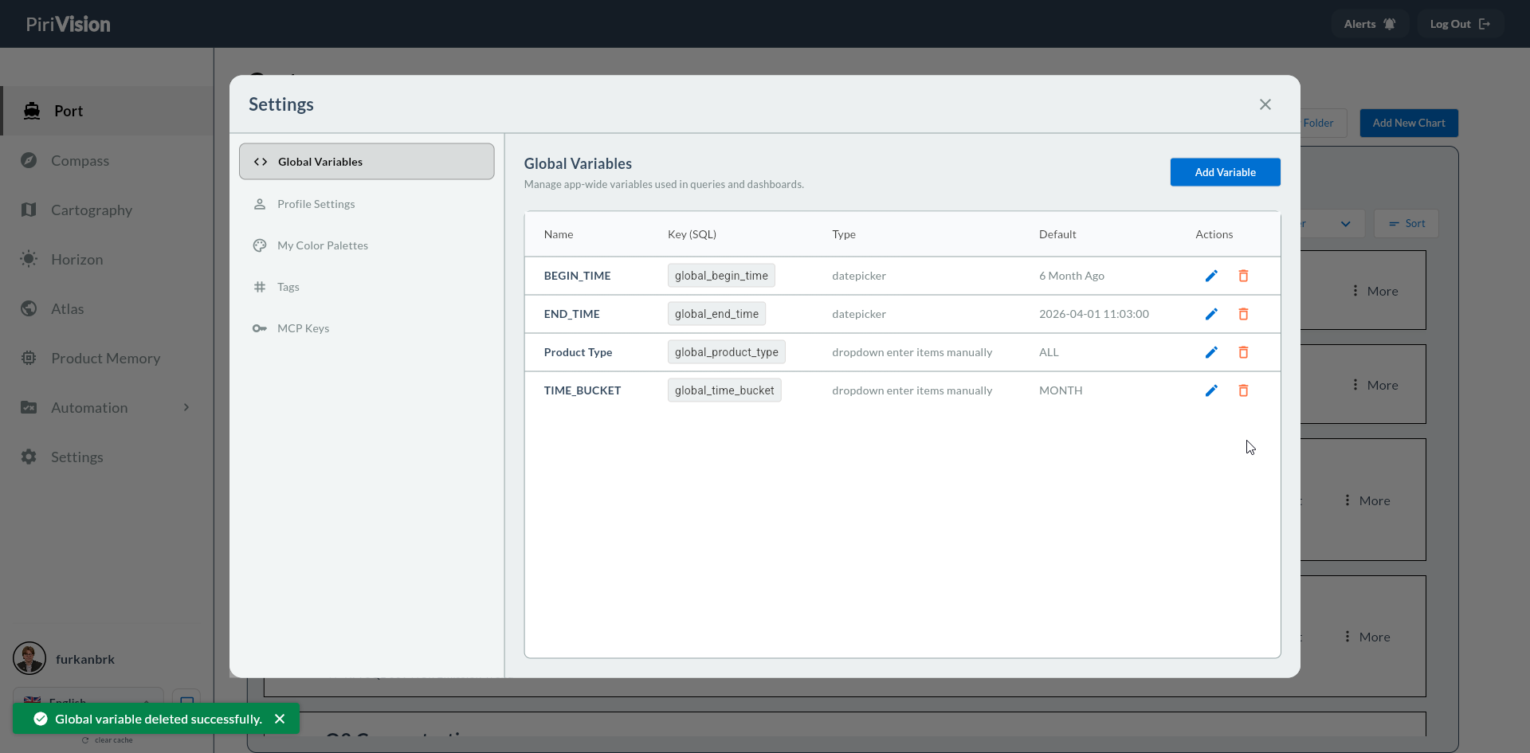Delete the Product Type variable with trash icon
Screen dimensions: 1530x753
coord(1243,352)
